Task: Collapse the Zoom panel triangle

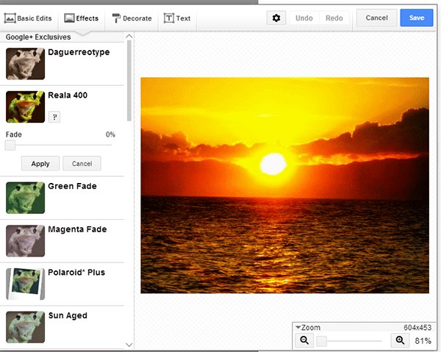Action: tap(298, 327)
